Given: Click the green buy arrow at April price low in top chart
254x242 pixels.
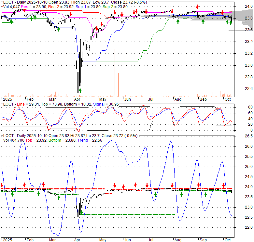Looking at the screenshot, I should 80,90.
